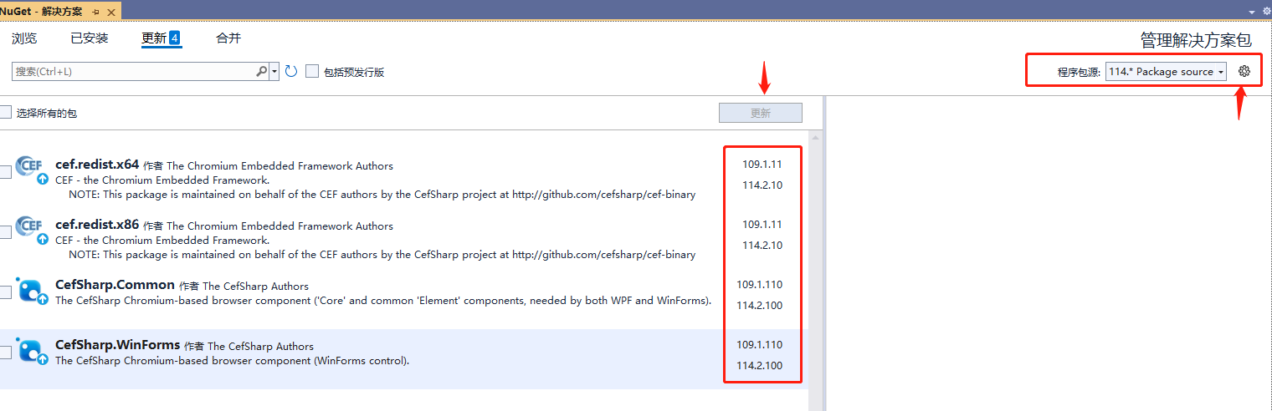Check the cef.redist.x86 package checkbox
The width and height of the screenshot is (1272, 411).
(x=5, y=232)
